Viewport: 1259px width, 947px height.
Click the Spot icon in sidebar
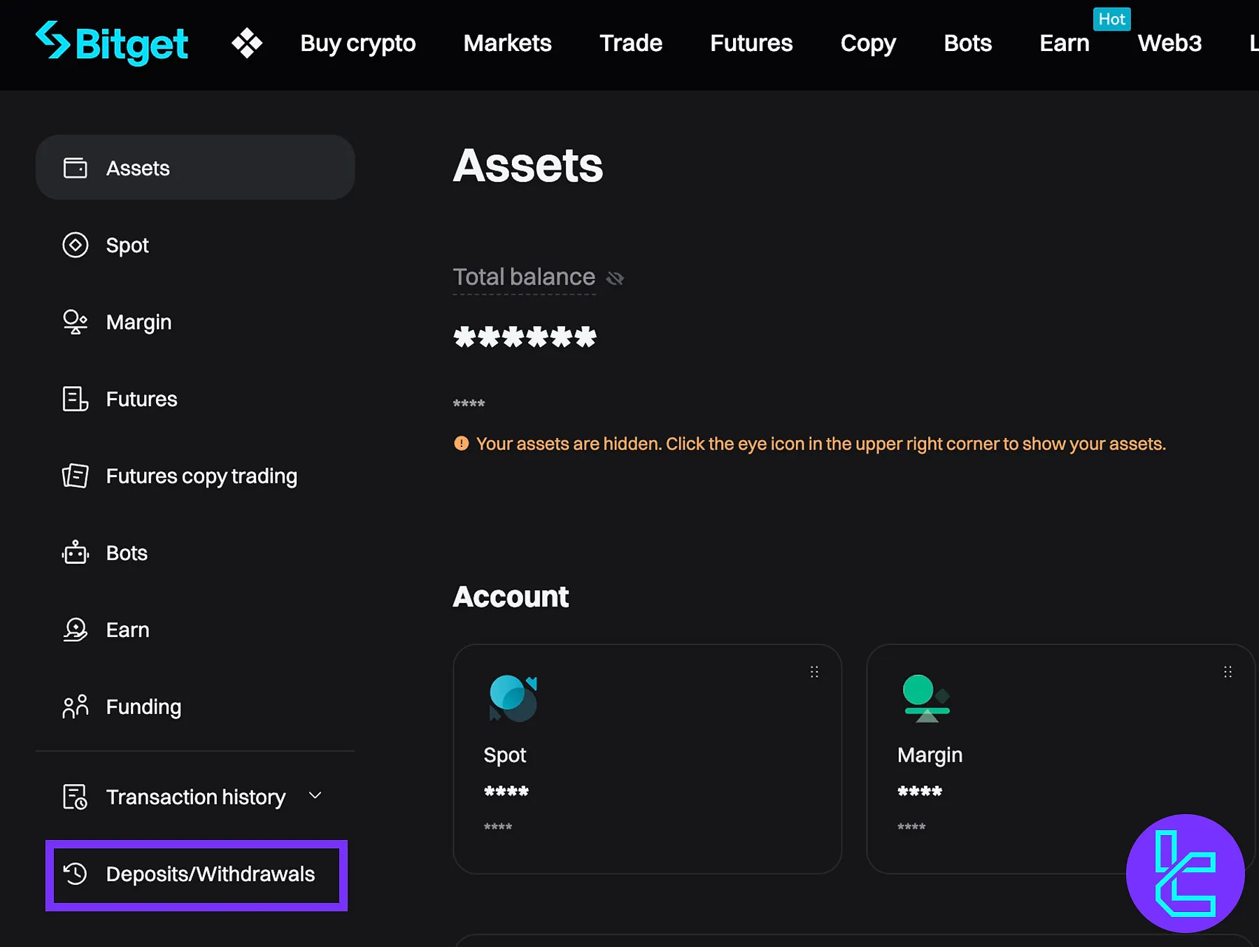(76, 245)
